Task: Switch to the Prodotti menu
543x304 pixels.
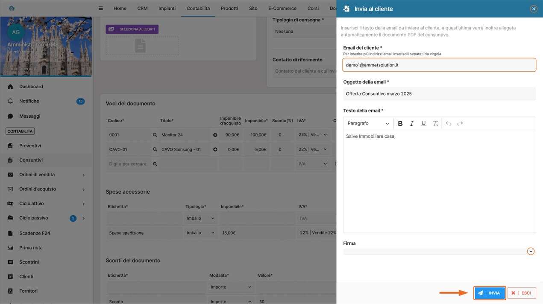Action: [229, 8]
